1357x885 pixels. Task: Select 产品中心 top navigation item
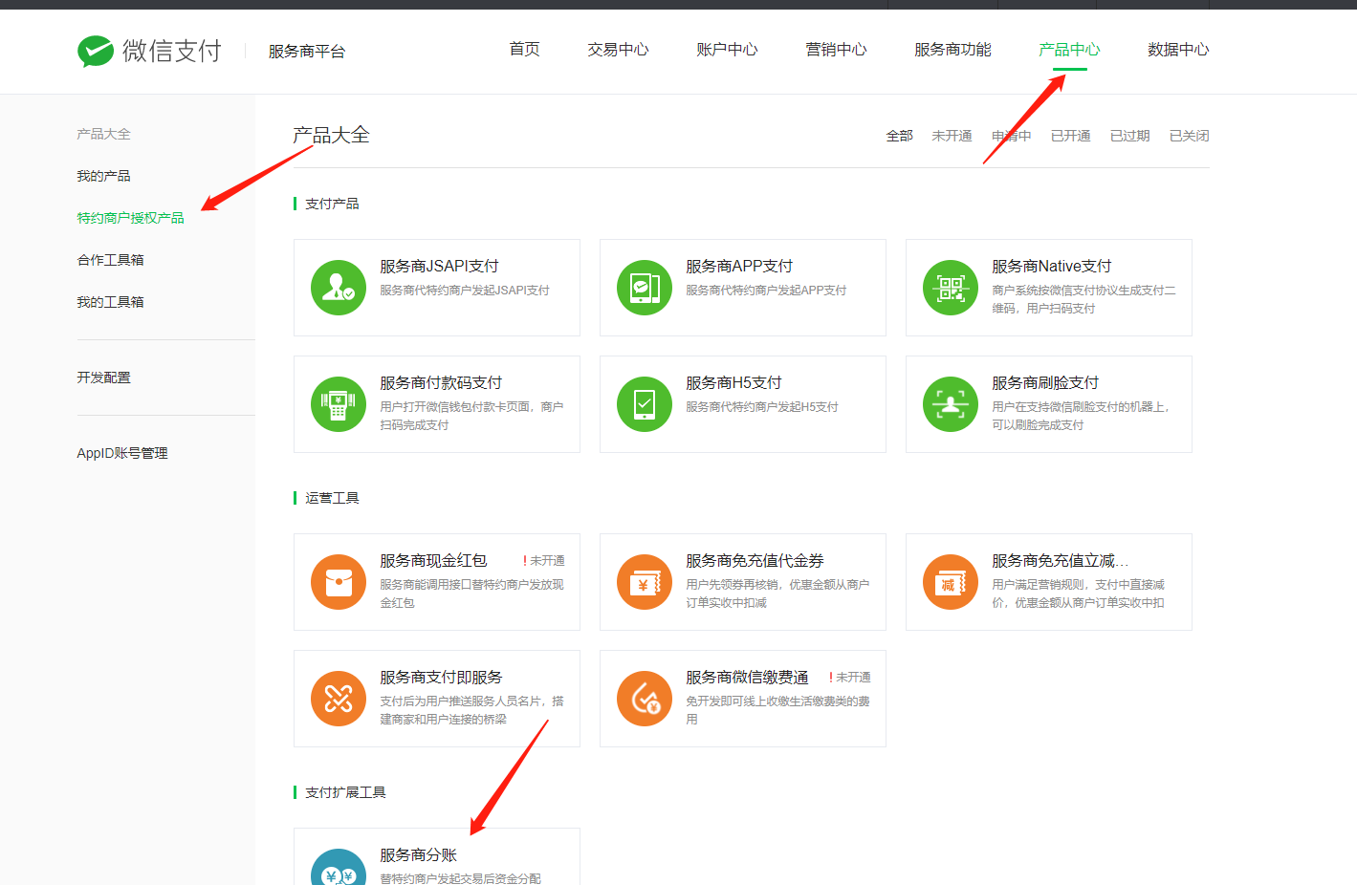pyautogui.click(x=1070, y=50)
